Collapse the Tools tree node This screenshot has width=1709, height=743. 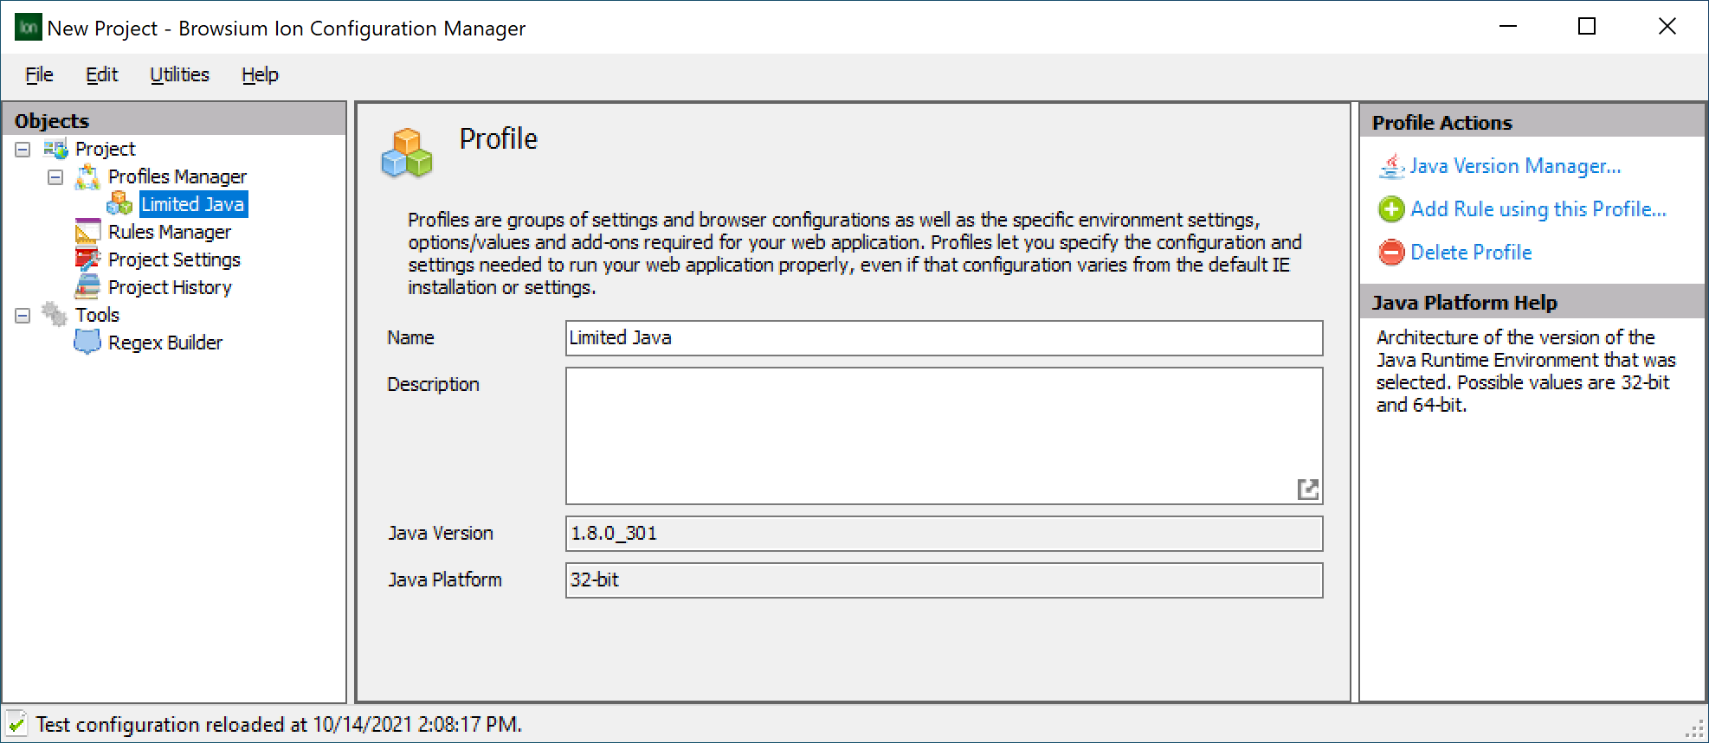coord(23,316)
